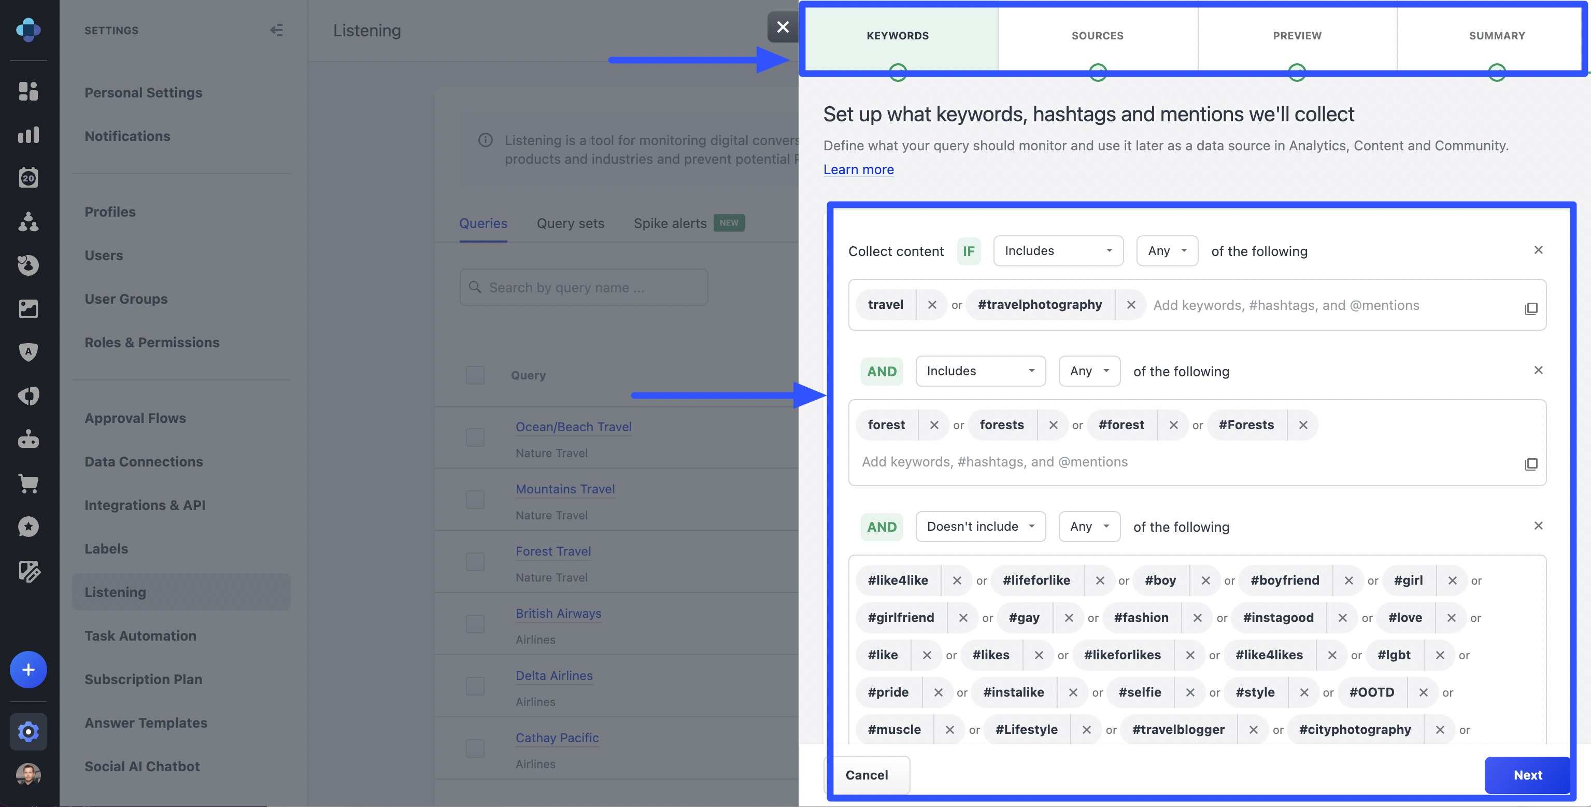Open the Media Library image icon

click(x=29, y=309)
